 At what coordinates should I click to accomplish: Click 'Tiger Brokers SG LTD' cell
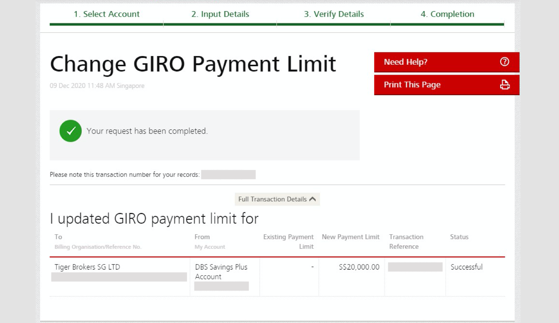(x=87, y=267)
